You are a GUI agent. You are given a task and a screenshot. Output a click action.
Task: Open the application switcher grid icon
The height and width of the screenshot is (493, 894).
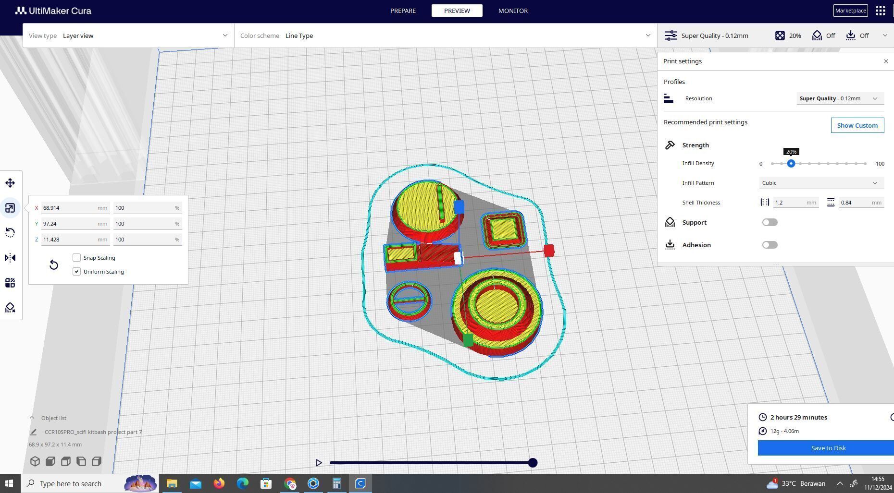(x=881, y=11)
